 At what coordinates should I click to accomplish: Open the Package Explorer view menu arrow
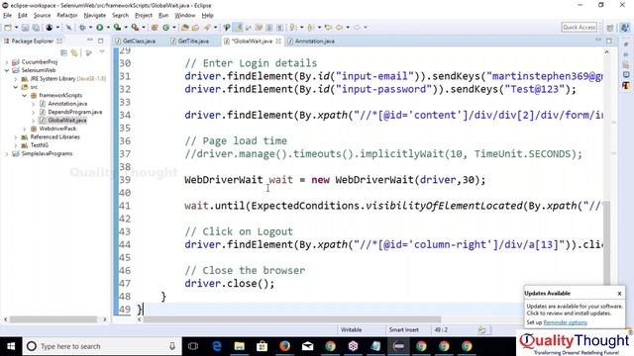101,52
